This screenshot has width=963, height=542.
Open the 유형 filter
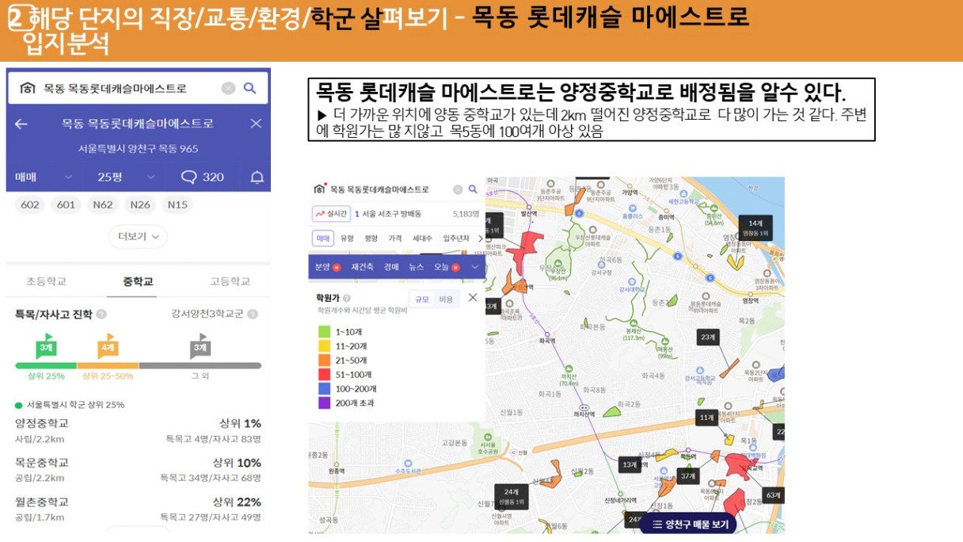click(x=347, y=239)
